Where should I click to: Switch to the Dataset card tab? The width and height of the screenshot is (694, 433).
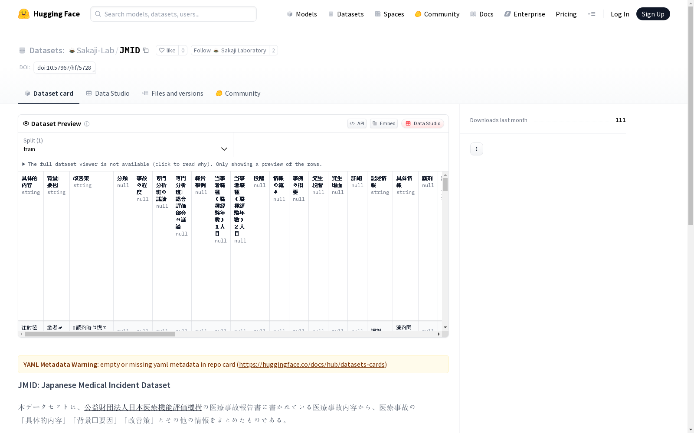click(49, 94)
